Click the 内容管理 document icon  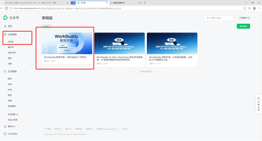[5, 34]
